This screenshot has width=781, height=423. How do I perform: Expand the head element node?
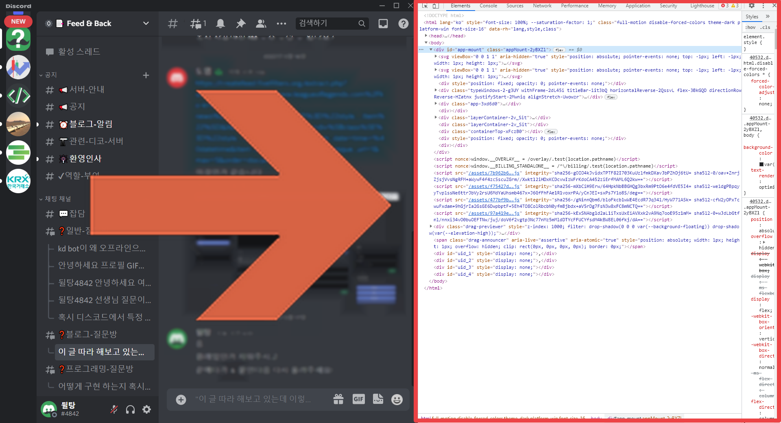tap(426, 36)
